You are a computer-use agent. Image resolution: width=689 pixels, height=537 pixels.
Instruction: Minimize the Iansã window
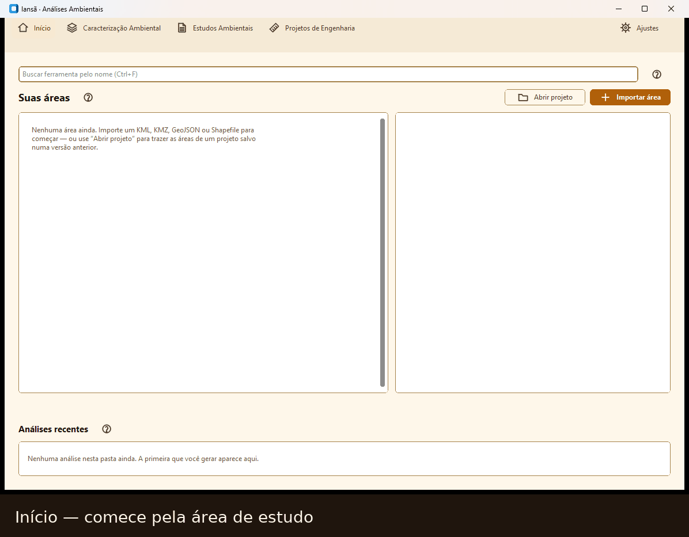(x=619, y=9)
